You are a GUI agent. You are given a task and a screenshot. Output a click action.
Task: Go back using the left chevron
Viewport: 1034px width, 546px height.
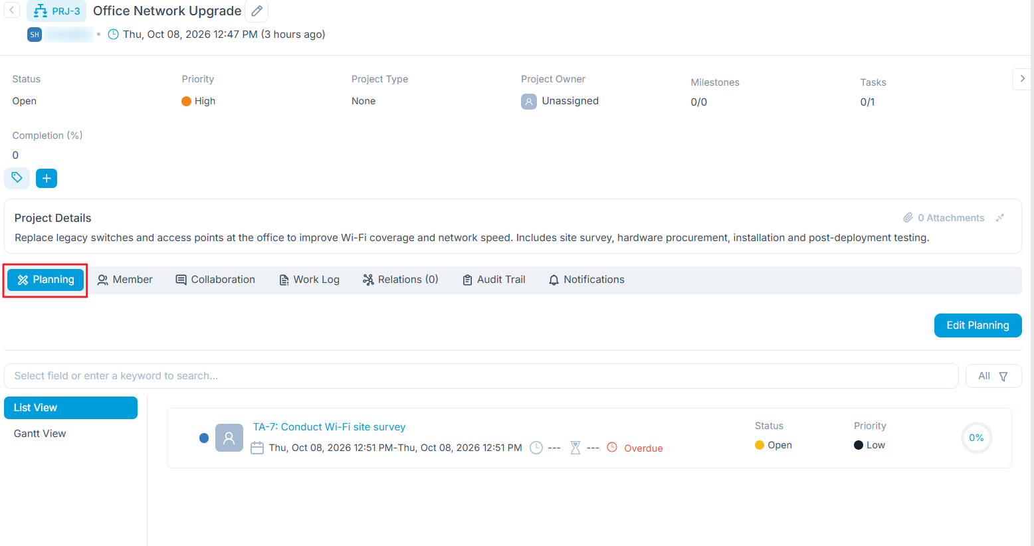pyautogui.click(x=11, y=11)
